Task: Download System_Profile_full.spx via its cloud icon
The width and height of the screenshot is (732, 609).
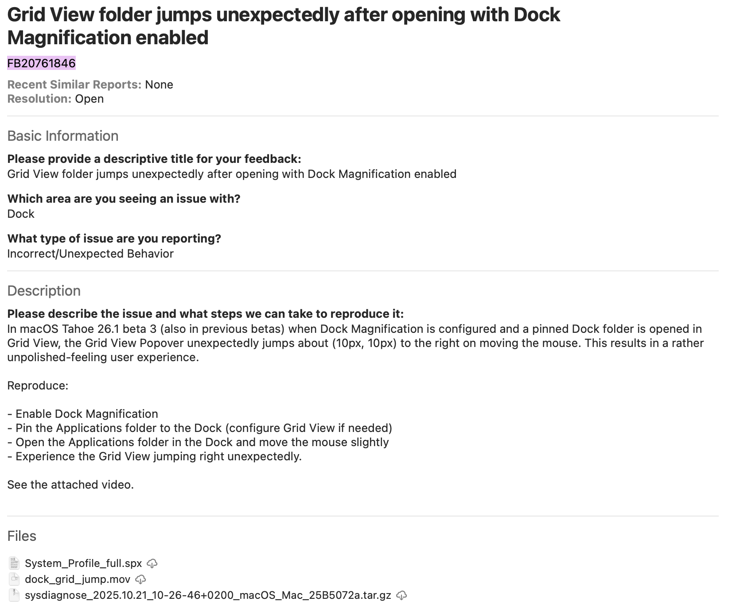Action: pyautogui.click(x=152, y=563)
